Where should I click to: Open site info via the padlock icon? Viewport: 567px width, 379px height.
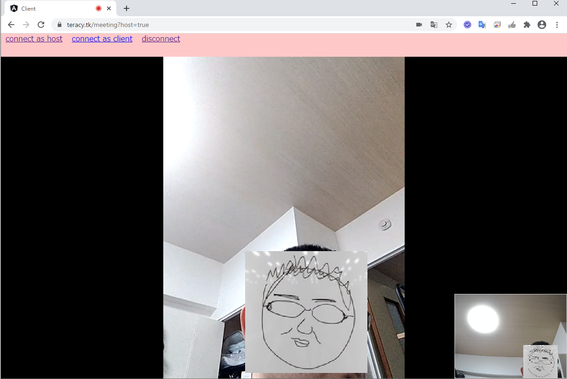[x=59, y=24]
